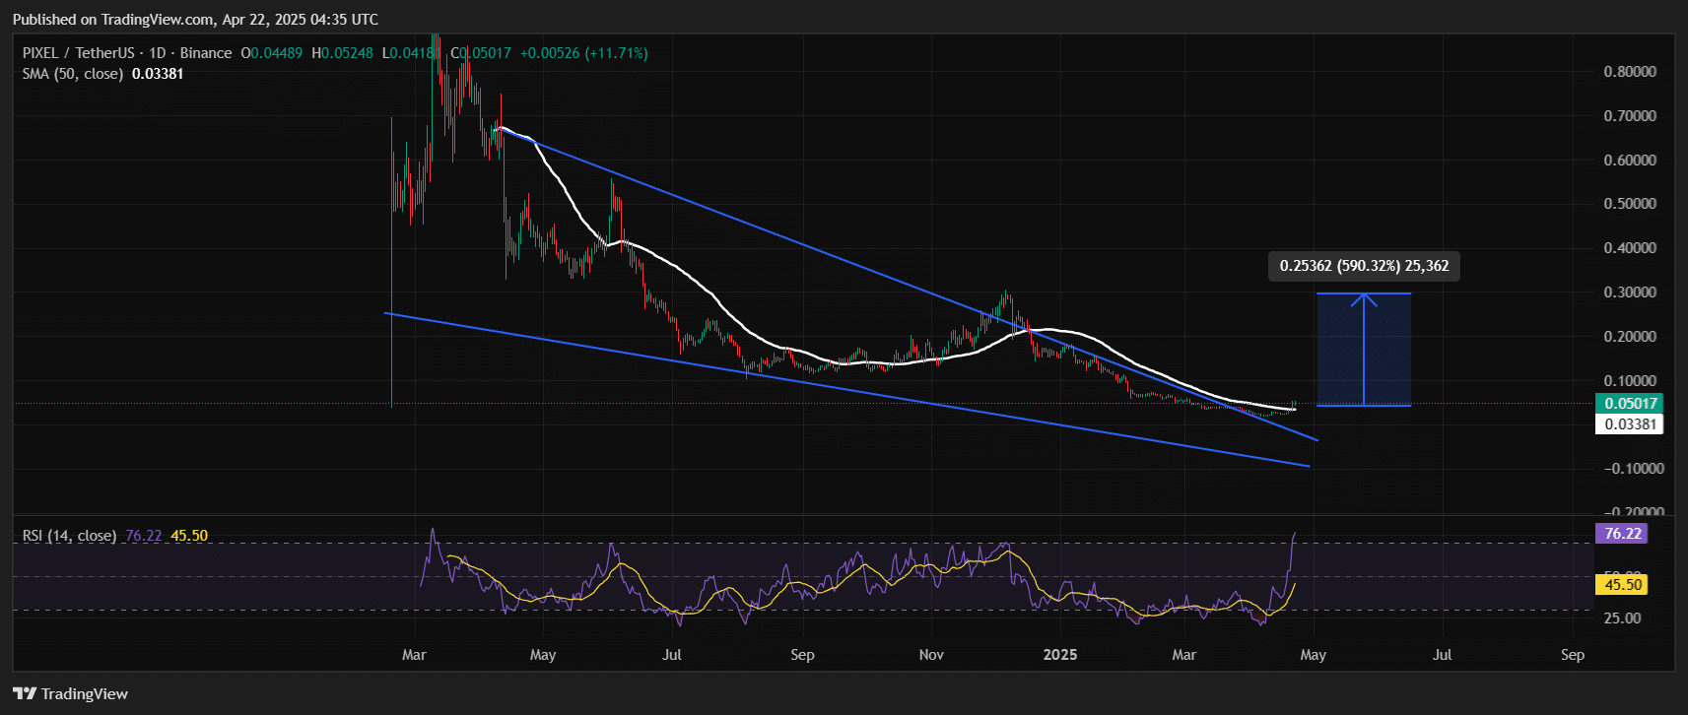Select the first Mar date on time axis
This screenshot has height=715, width=1688.
(414, 655)
